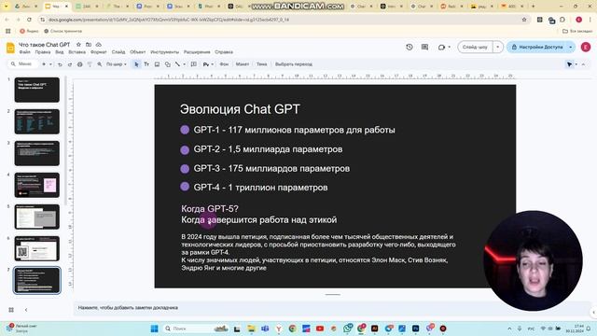Click the speaker notes field
The image size is (597, 336).
[331, 308]
